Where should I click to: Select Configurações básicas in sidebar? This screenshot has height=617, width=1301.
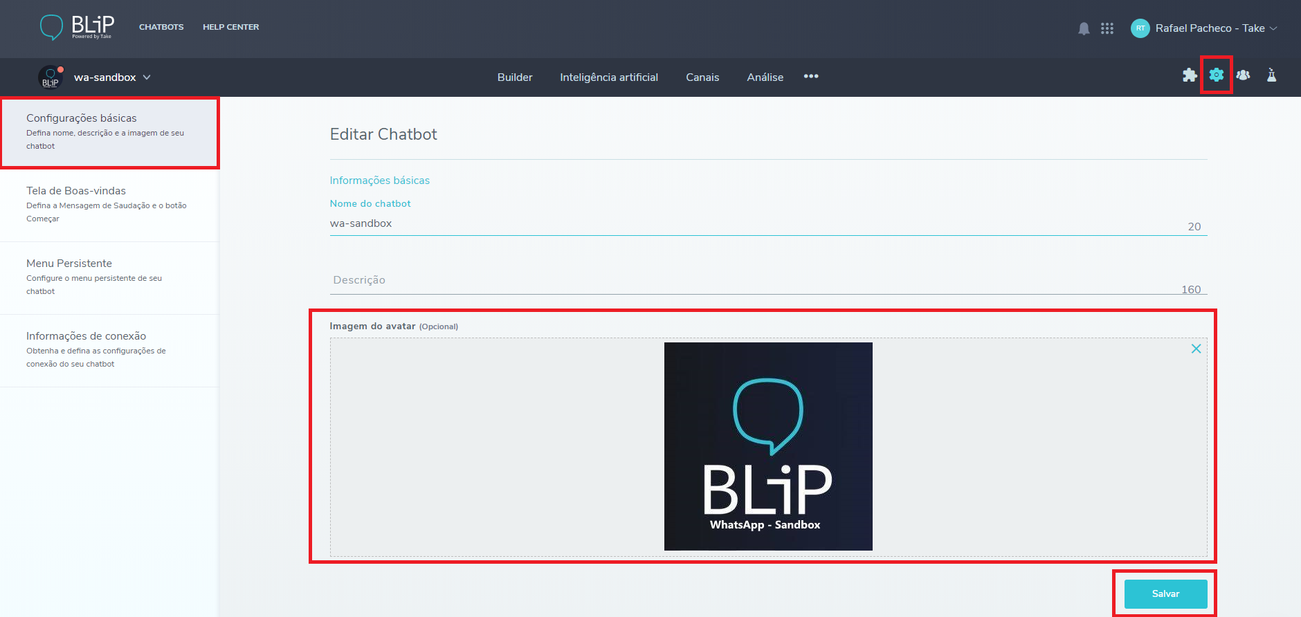109,133
